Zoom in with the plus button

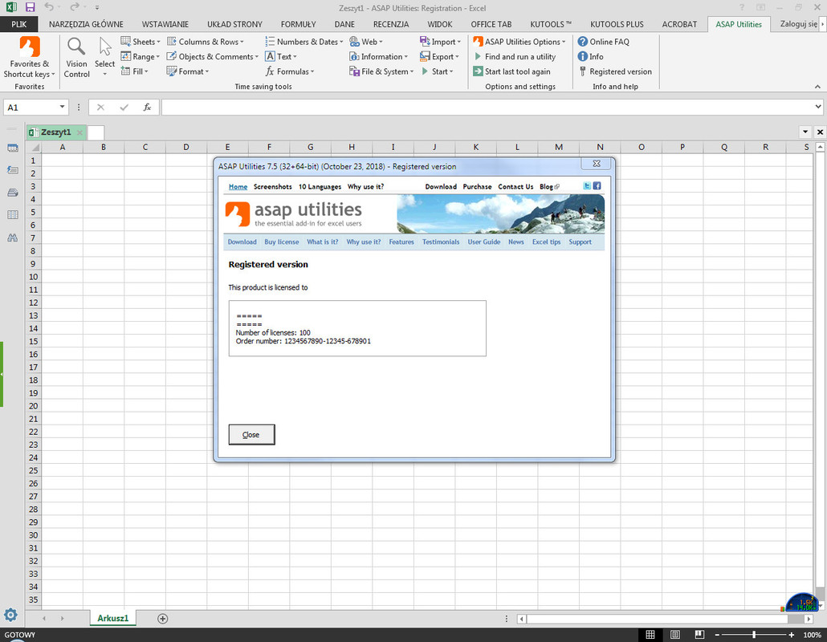click(x=791, y=635)
